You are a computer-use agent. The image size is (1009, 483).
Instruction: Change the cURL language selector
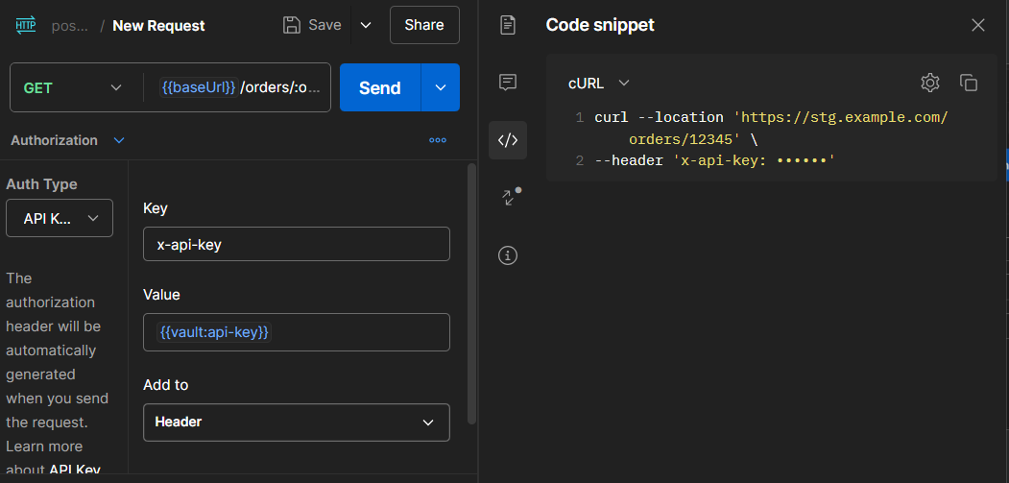click(598, 84)
